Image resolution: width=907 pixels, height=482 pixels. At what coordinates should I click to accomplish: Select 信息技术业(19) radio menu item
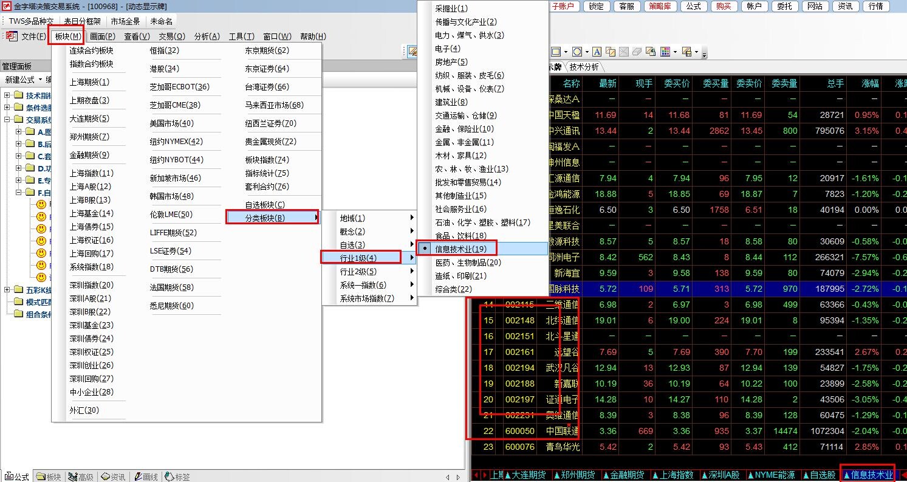coord(460,249)
